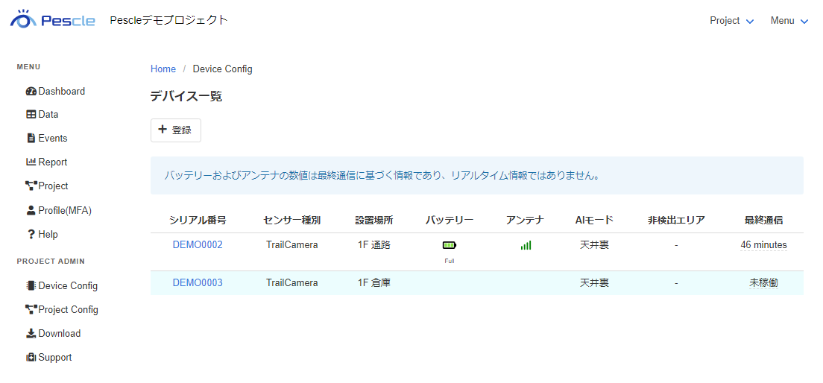This screenshot has width=823, height=383.
Task: Click the 46 minutes last-communication value
Action: (x=763, y=244)
